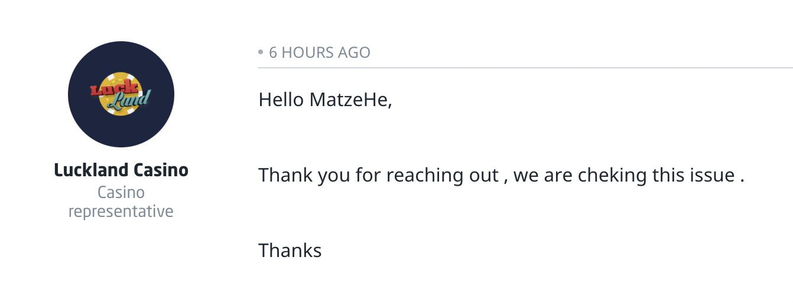This screenshot has height=303, width=793.
Task: Click the horizontal divider under the timestamp
Action: (525, 68)
